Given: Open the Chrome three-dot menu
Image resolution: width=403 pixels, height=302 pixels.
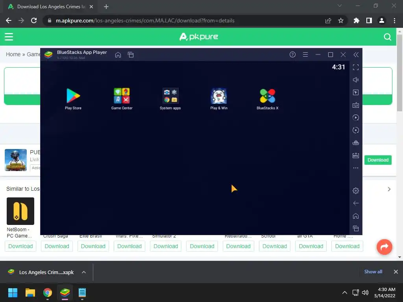Looking at the screenshot, I should (x=394, y=20).
